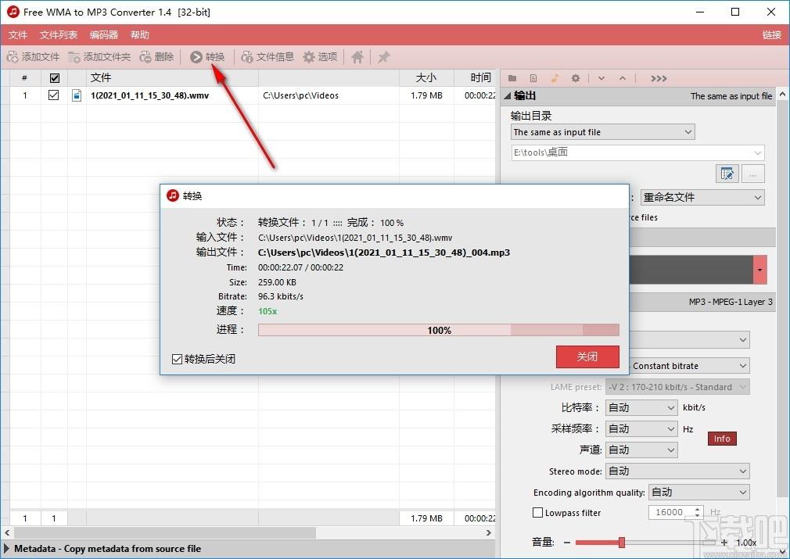Image resolution: width=790 pixels, height=559 pixels.
Task: Click the red dropdown arrow beside the dark preset bar
Action: (759, 270)
